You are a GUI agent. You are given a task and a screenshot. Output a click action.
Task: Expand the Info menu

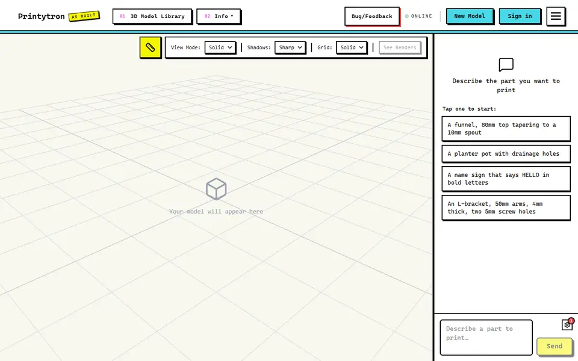click(x=219, y=16)
